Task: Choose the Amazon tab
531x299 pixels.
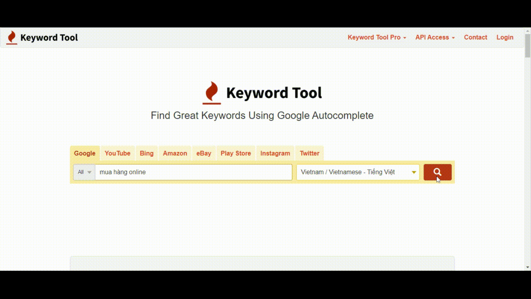Action: coord(175,153)
